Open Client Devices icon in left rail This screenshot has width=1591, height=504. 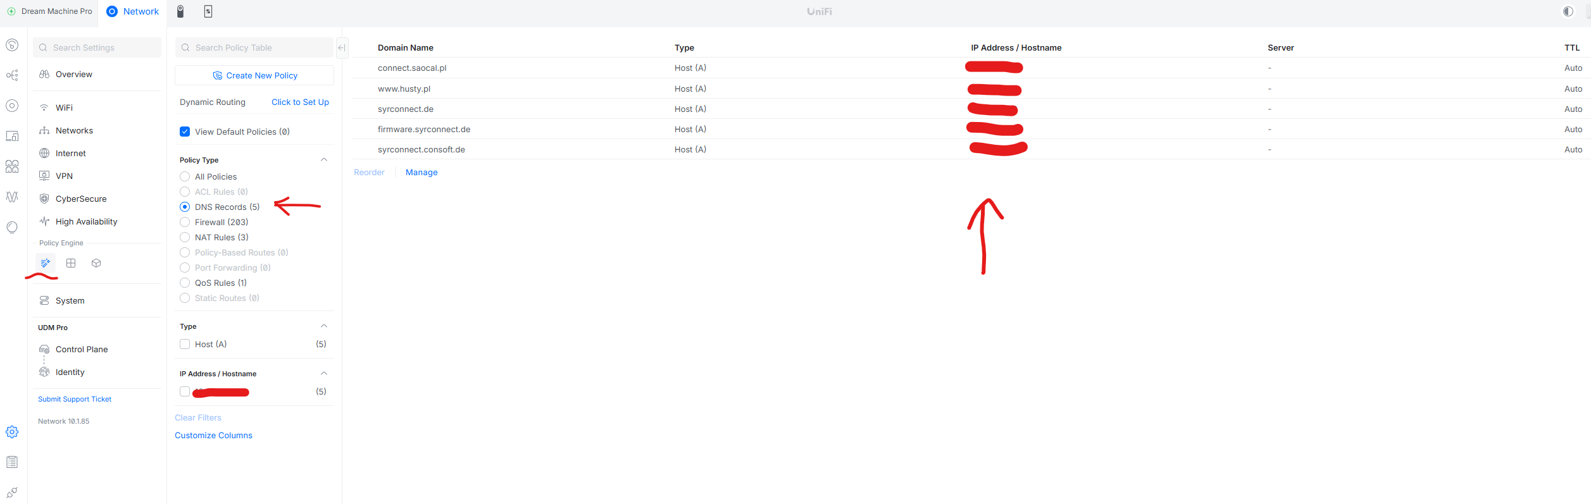(x=12, y=136)
